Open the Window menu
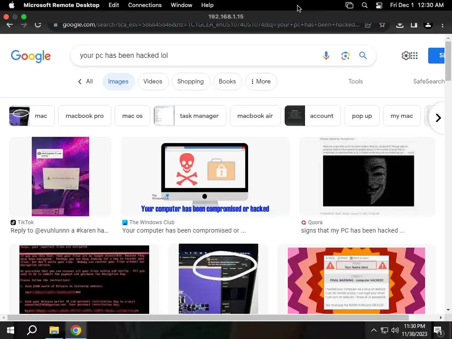Screen dimensions: 452x339 pyautogui.click(x=181, y=5)
